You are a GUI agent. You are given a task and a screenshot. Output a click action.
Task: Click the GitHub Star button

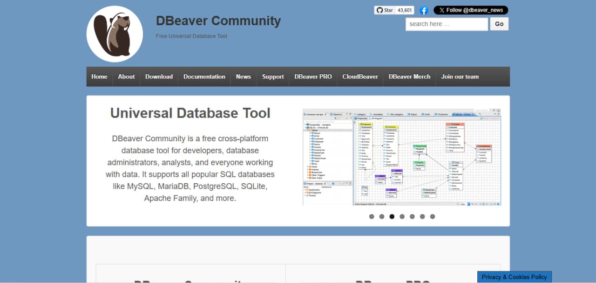pos(385,10)
